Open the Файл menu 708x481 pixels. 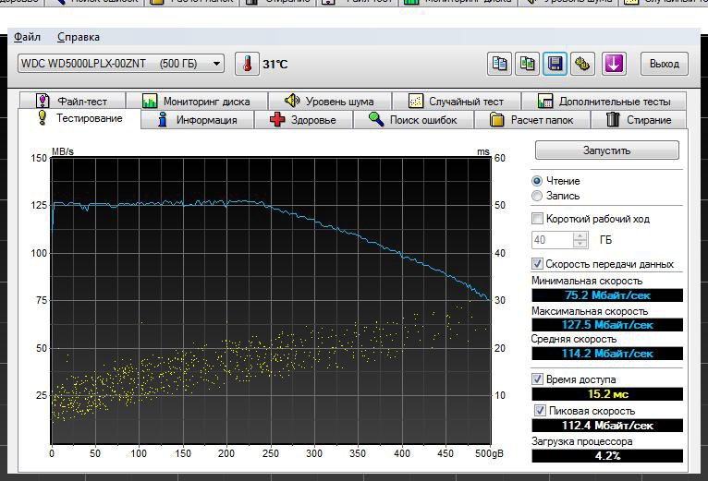28,37
